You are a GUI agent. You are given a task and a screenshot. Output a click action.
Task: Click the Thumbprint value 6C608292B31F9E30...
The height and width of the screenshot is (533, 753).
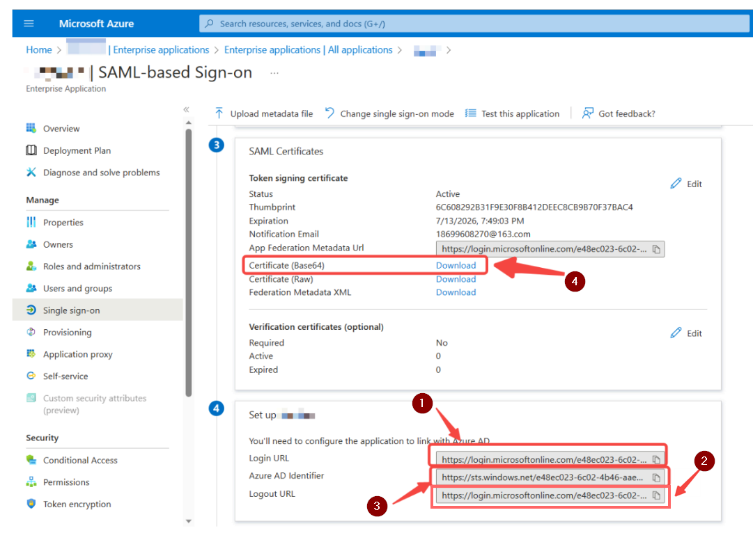click(x=534, y=207)
